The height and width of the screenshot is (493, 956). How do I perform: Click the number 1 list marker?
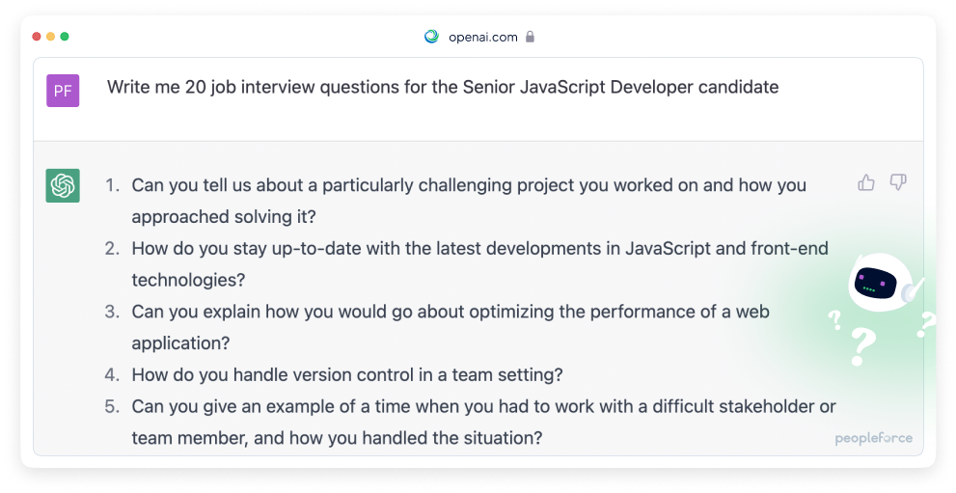pyautogui.click(x=112, y=185)
